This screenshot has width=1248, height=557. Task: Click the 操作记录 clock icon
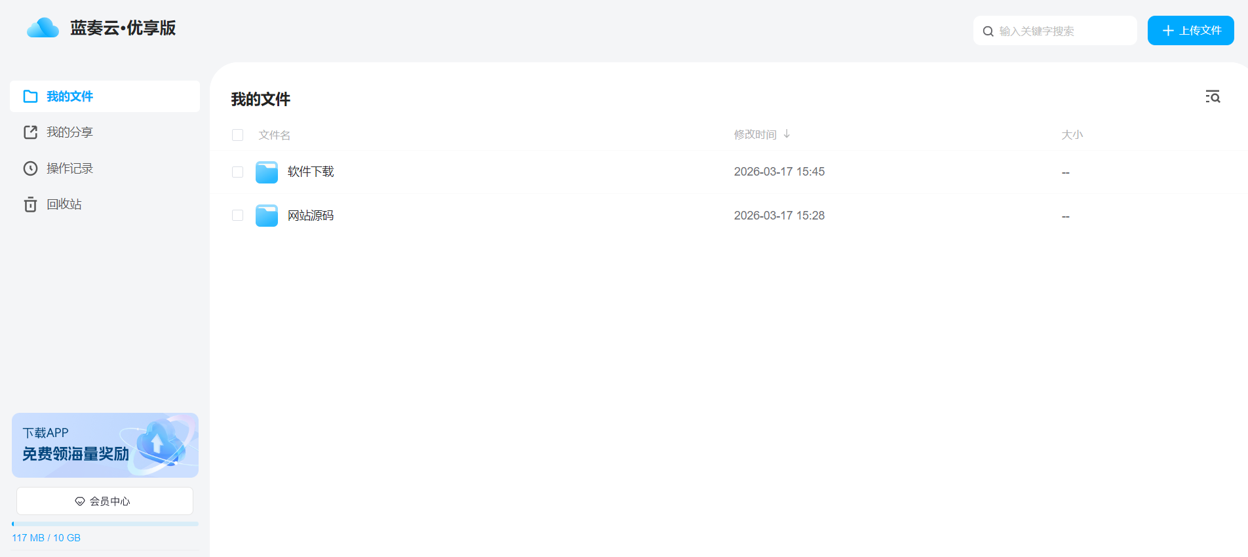(31, 168)
